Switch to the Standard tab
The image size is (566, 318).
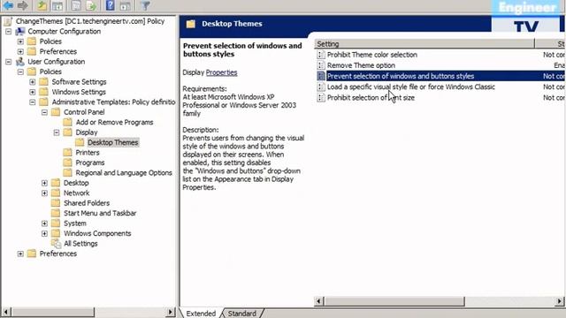point(241,314)
